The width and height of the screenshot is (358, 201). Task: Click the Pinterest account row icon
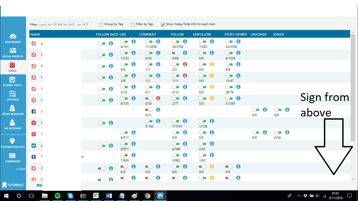(x=34, y=123)
